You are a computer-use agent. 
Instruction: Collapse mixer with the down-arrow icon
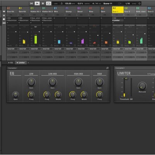[x=4, y=12]
